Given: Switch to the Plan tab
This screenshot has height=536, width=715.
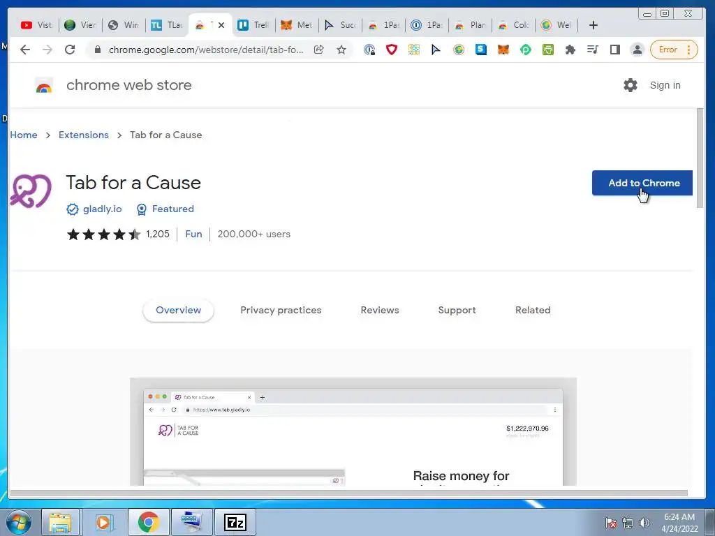Looking at the screenshot, I should [x=470, y=25].
